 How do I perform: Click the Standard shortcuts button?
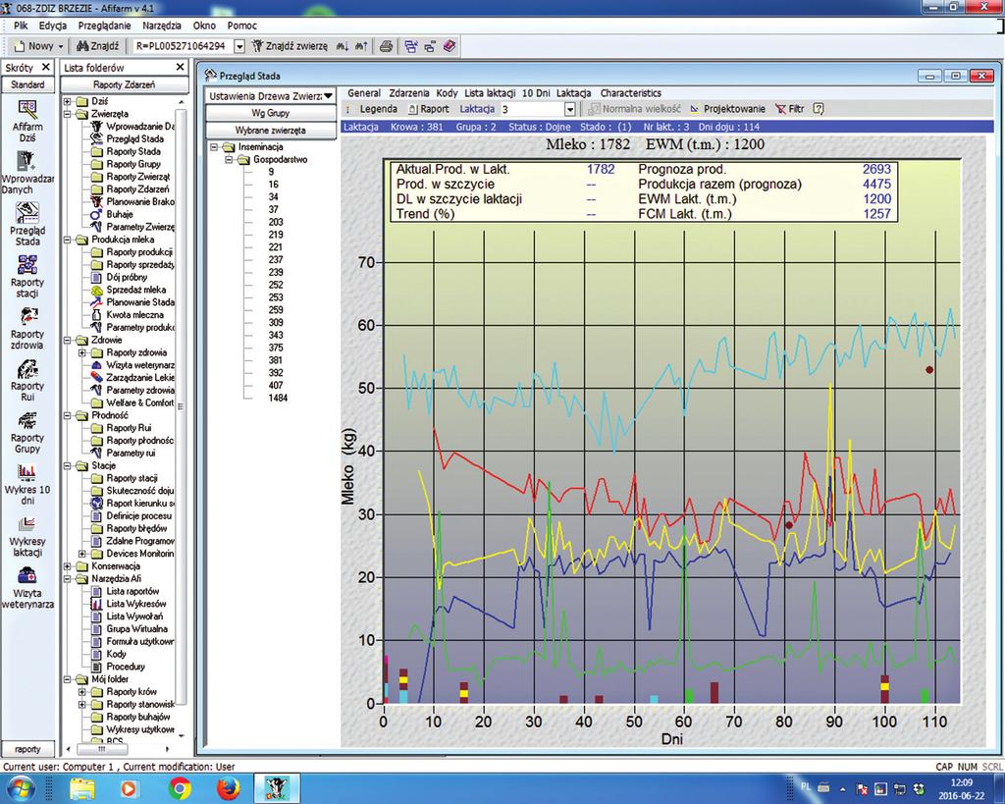(27, 84)
